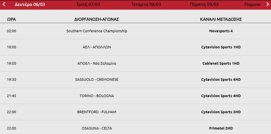Click the ΚΑΝΑΛΙ ΜΕΤΑΔΟΣΗΣ column header
Viewport: 271px width, 134px height.
tap(221, 20)
